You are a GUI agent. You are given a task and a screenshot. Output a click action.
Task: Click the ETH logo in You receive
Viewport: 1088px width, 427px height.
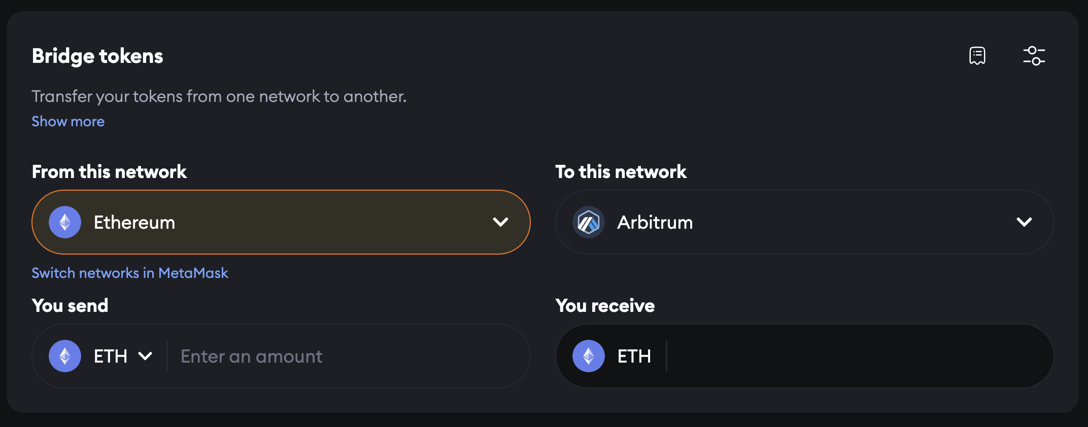click(589, 356)
